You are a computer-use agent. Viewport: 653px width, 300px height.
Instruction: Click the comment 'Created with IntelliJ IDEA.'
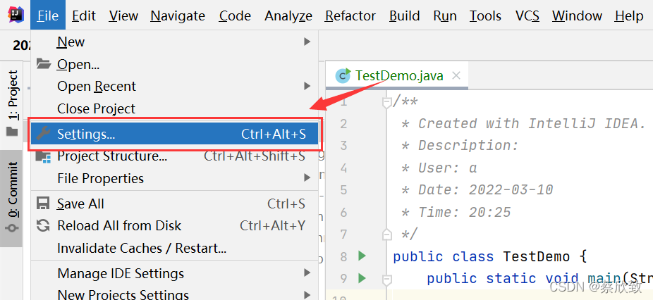click(x=532, y=123)
